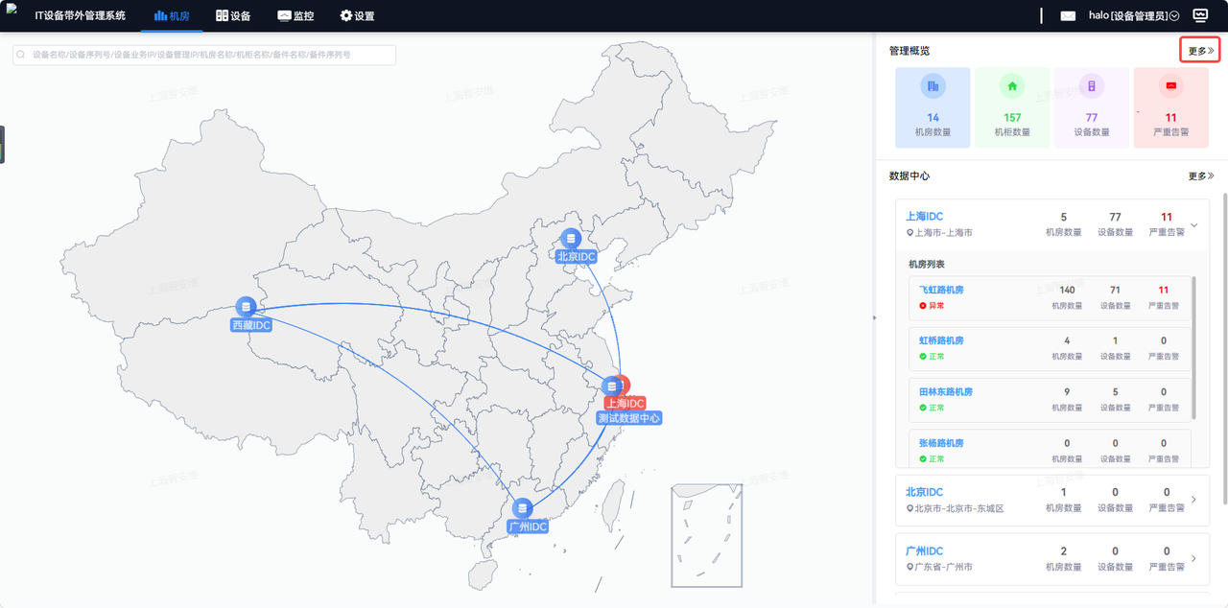Viewport: 1228px width, 608px height.
Task: Click 更多 next to 管理概览
Action: [1200, 51]
